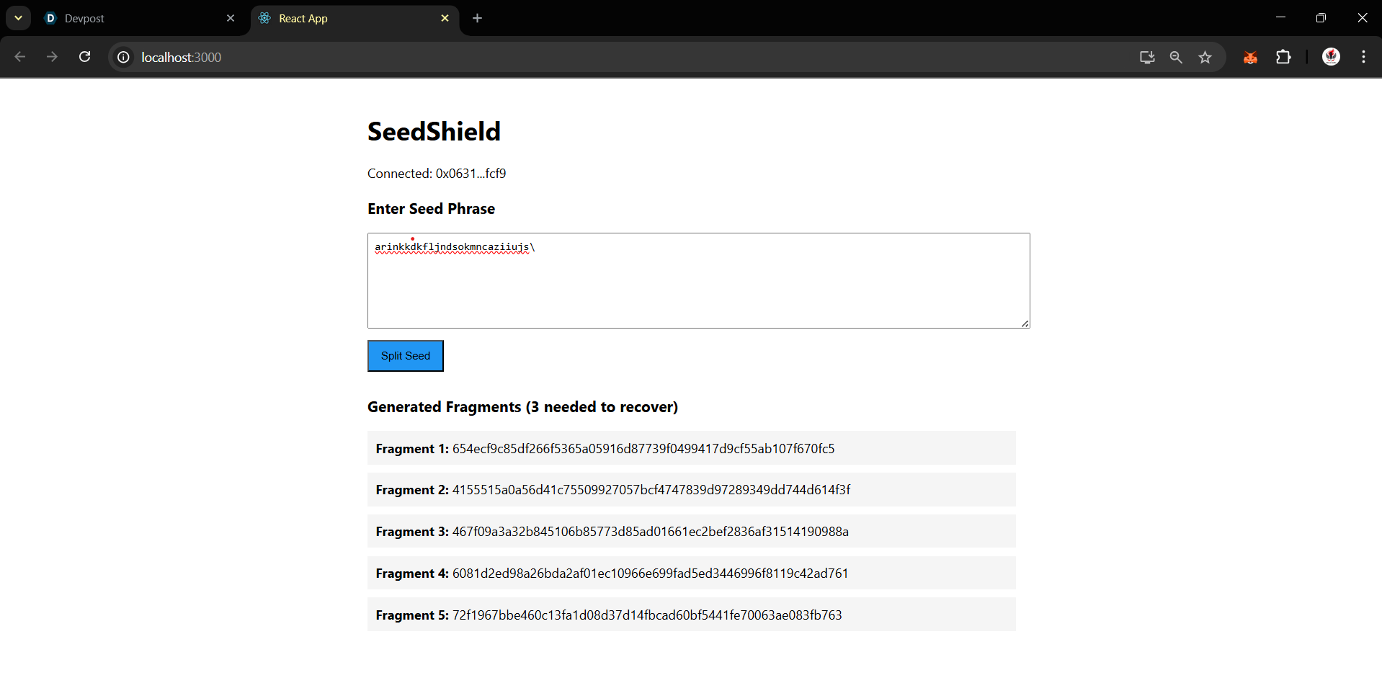Click the forward navigation arrow
The height and width of the screenshot is (696, 1382).
tap(52, 57)
